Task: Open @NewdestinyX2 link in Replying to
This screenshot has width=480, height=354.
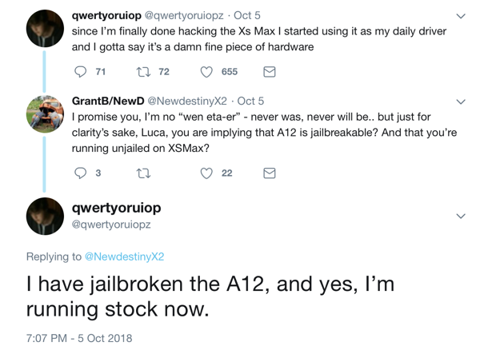Action: coord(124,257)
